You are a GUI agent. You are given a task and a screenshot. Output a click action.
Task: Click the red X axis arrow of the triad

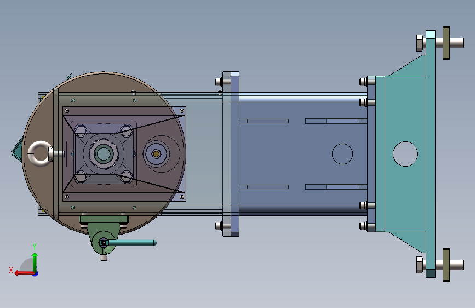tap(24, 273)
